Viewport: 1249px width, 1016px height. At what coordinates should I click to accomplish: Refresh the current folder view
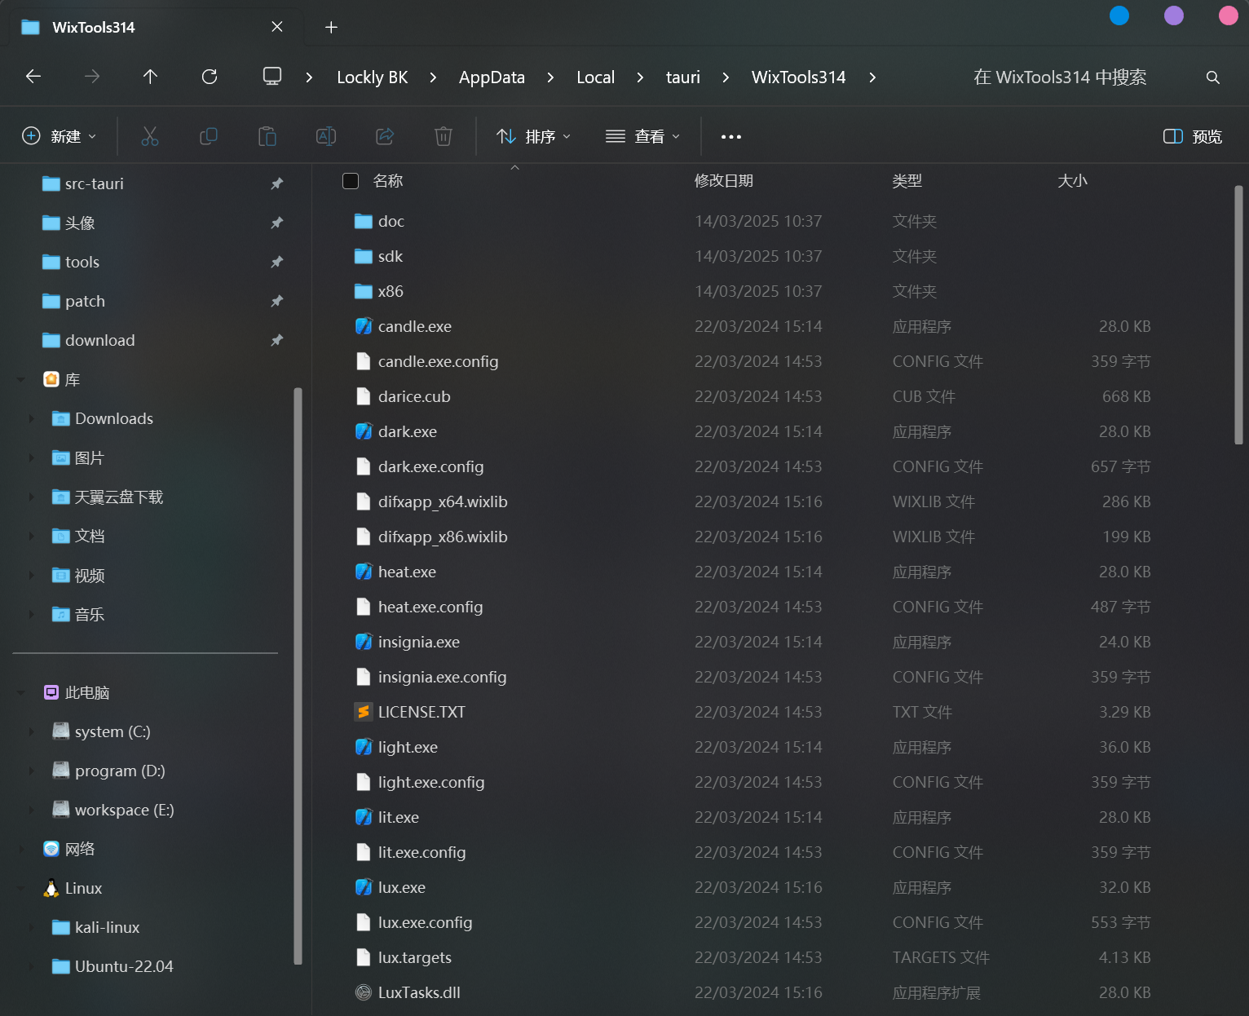click(210, 77)
